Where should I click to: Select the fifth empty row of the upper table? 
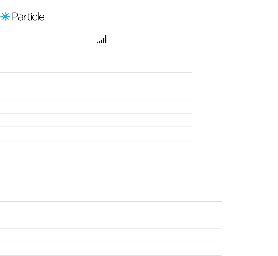[96, 134]
